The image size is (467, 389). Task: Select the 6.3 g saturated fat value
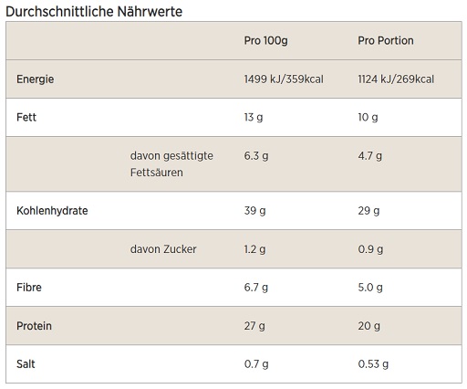(256, 156)
